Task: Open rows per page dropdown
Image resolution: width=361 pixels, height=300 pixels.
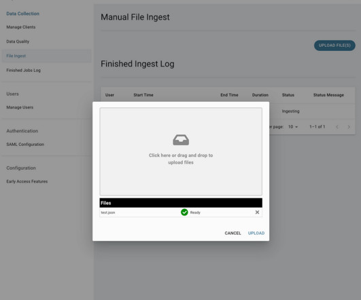Action: coord(293,127)
